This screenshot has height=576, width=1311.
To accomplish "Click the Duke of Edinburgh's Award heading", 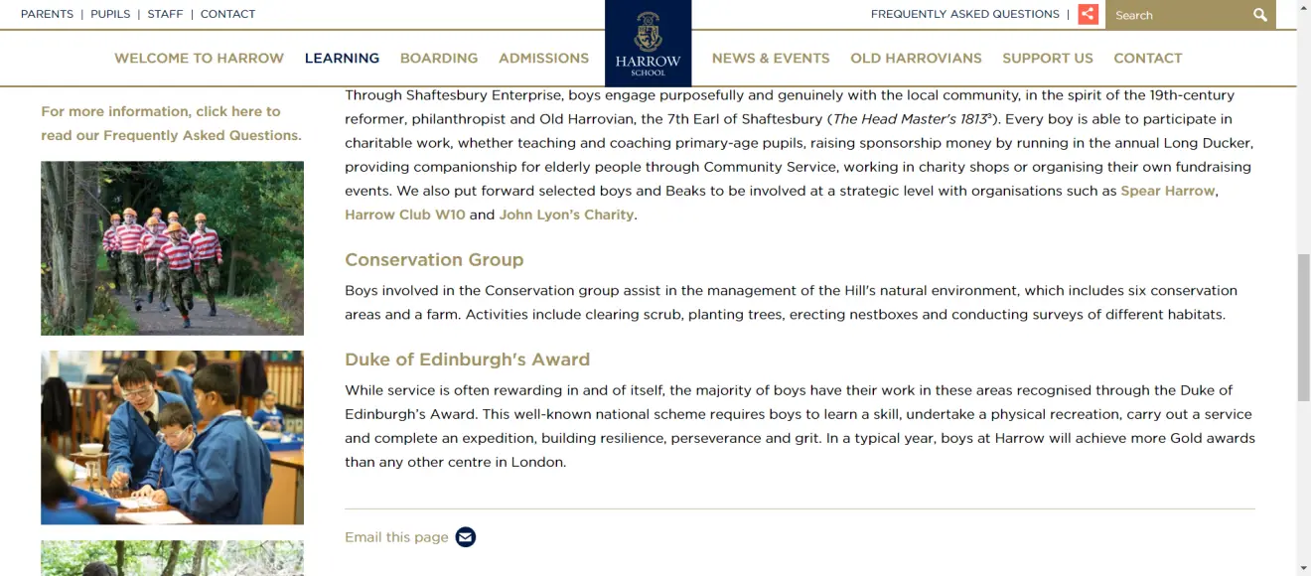I will (467, 360).
